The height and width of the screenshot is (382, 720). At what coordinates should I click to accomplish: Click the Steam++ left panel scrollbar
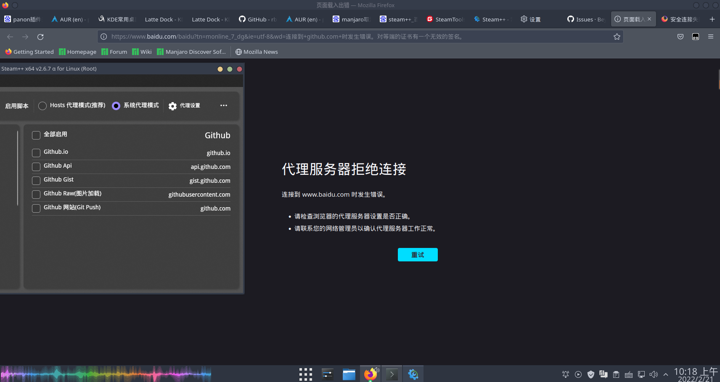click(x=18, y=168)
